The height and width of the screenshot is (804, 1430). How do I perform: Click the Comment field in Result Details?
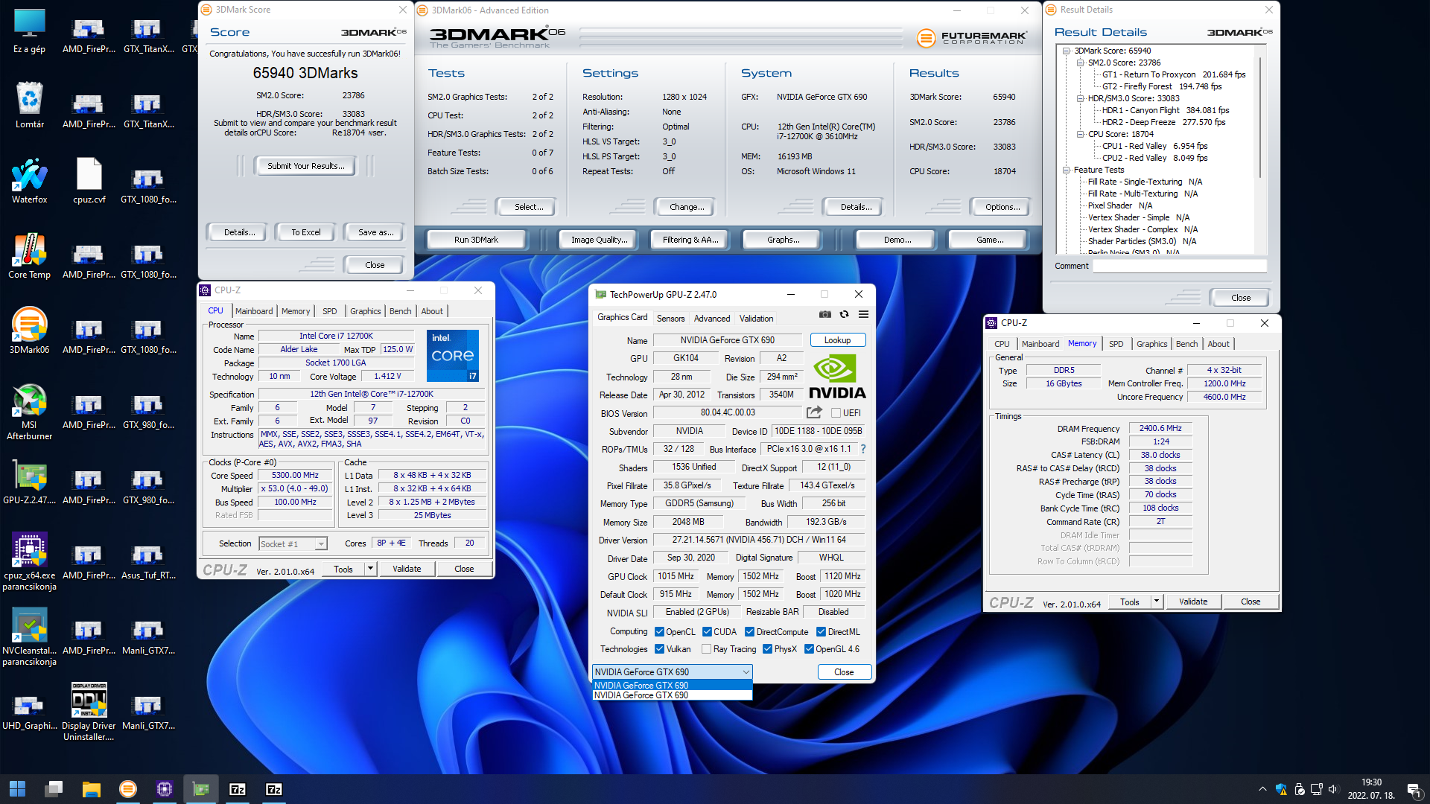pos(1179,266)
